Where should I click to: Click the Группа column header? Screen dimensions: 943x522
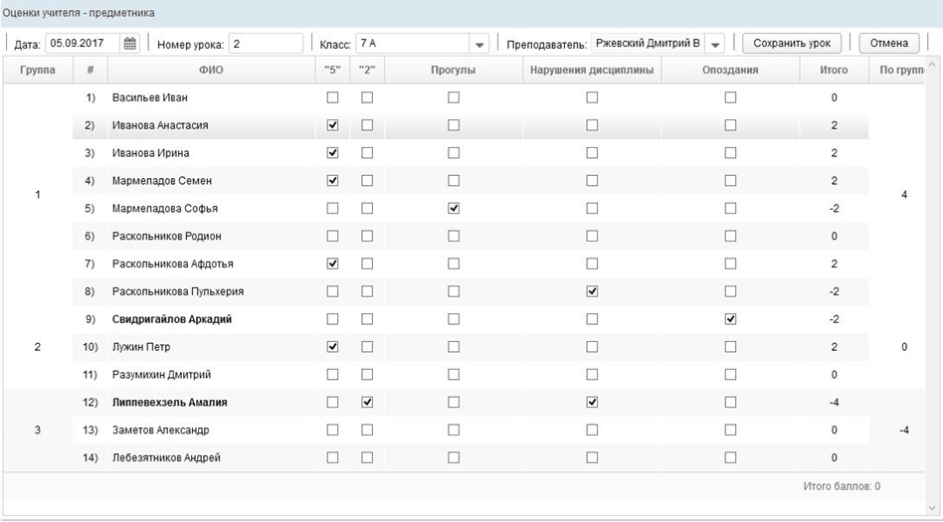click(37, 71)
